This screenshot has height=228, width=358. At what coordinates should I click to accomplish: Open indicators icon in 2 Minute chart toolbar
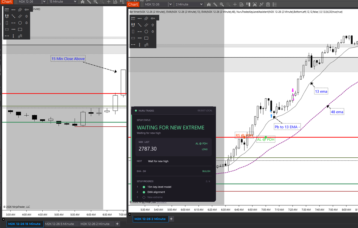(261, 4)
